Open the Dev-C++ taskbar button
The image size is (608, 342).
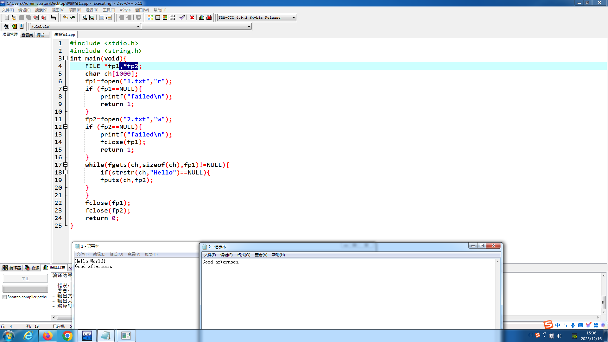pyautogui.click(x=87, y=336)
